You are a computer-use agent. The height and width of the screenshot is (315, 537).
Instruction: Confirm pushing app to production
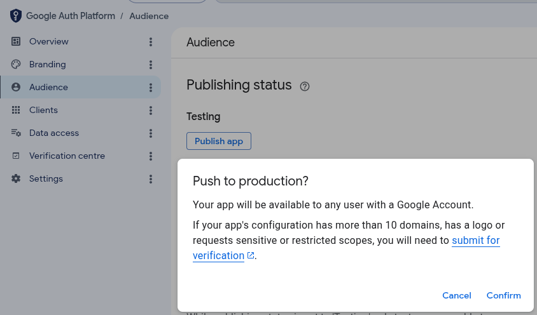coord(503,295)
